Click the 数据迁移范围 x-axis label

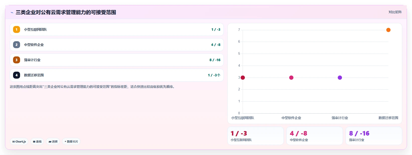pos(388,118)
